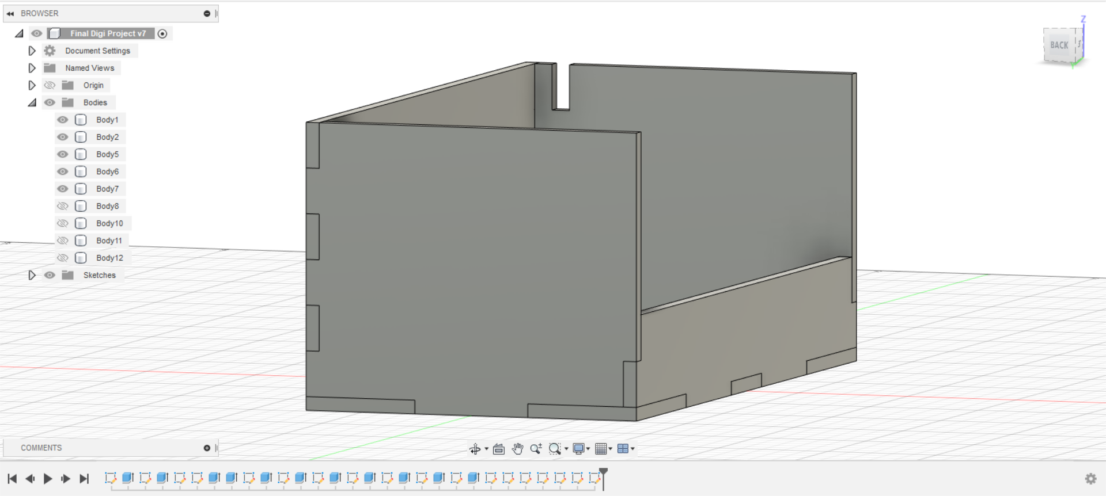Click the Browser panel options dot
This screenshot has height=496, width=1106.
pyautogui.click(x=207, y=13)
